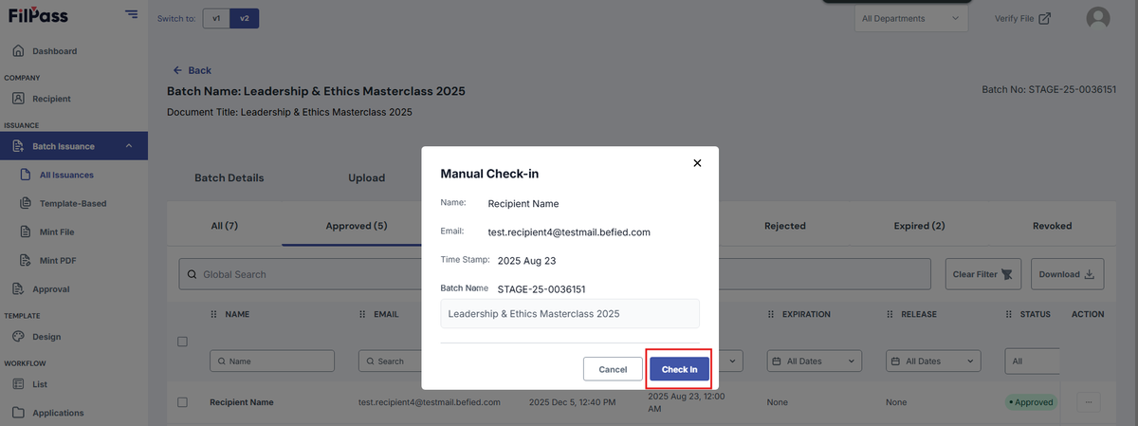The image size is (1138, 426).
Task: Click the Batch Issuance document icon
Action: [18, 146]
